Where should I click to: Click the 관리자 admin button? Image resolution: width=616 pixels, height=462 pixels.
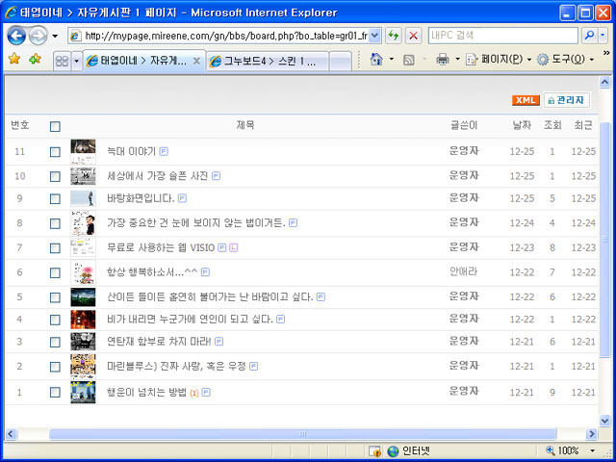click(565, 100)
